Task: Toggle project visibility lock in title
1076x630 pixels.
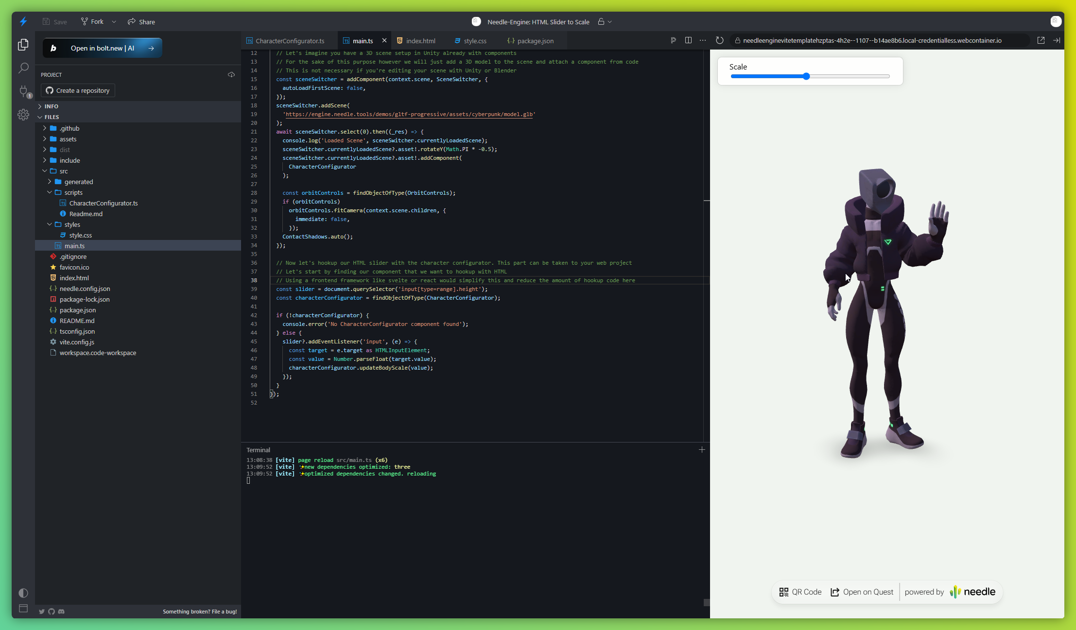Action: coord(601,22)
